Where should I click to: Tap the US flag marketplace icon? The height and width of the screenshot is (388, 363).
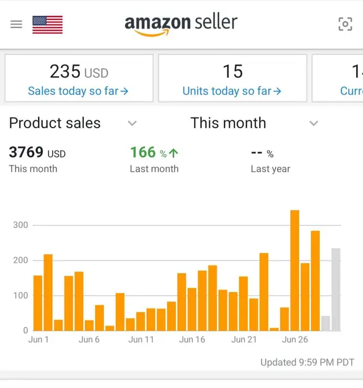click(48, 24)
